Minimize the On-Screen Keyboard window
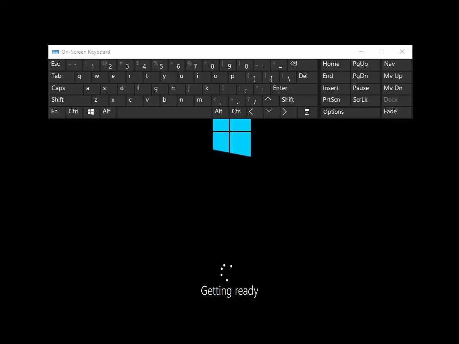 point(361,52)
